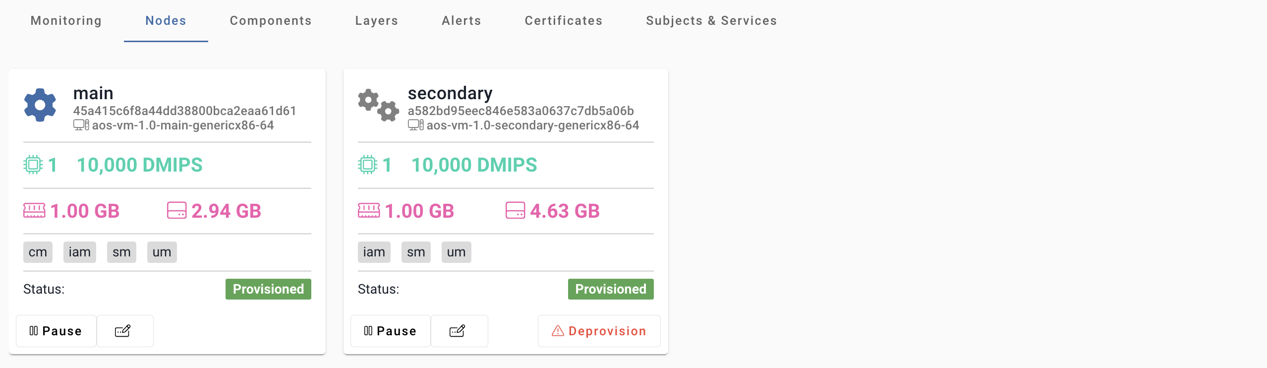This screenshot has height=368, width=1267.
Task: Click the double-gear icon on secondary node
Action: tap(379, 105)
